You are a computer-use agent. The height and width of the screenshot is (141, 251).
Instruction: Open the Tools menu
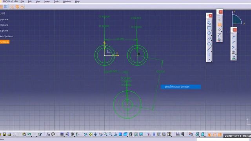56,2
